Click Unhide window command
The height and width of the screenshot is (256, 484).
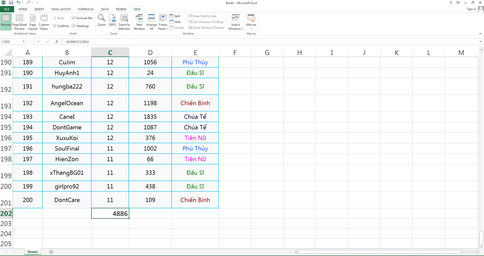177,28
